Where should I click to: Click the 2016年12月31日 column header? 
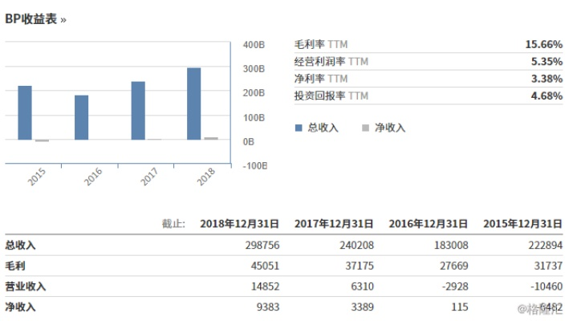(425, 223)
